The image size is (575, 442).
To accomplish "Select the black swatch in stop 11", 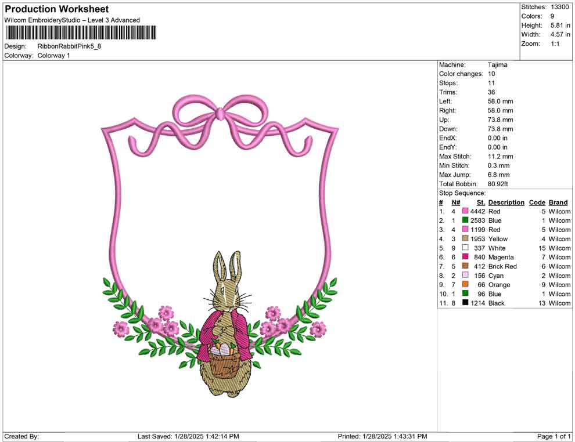I will click(x=465, y=302).
